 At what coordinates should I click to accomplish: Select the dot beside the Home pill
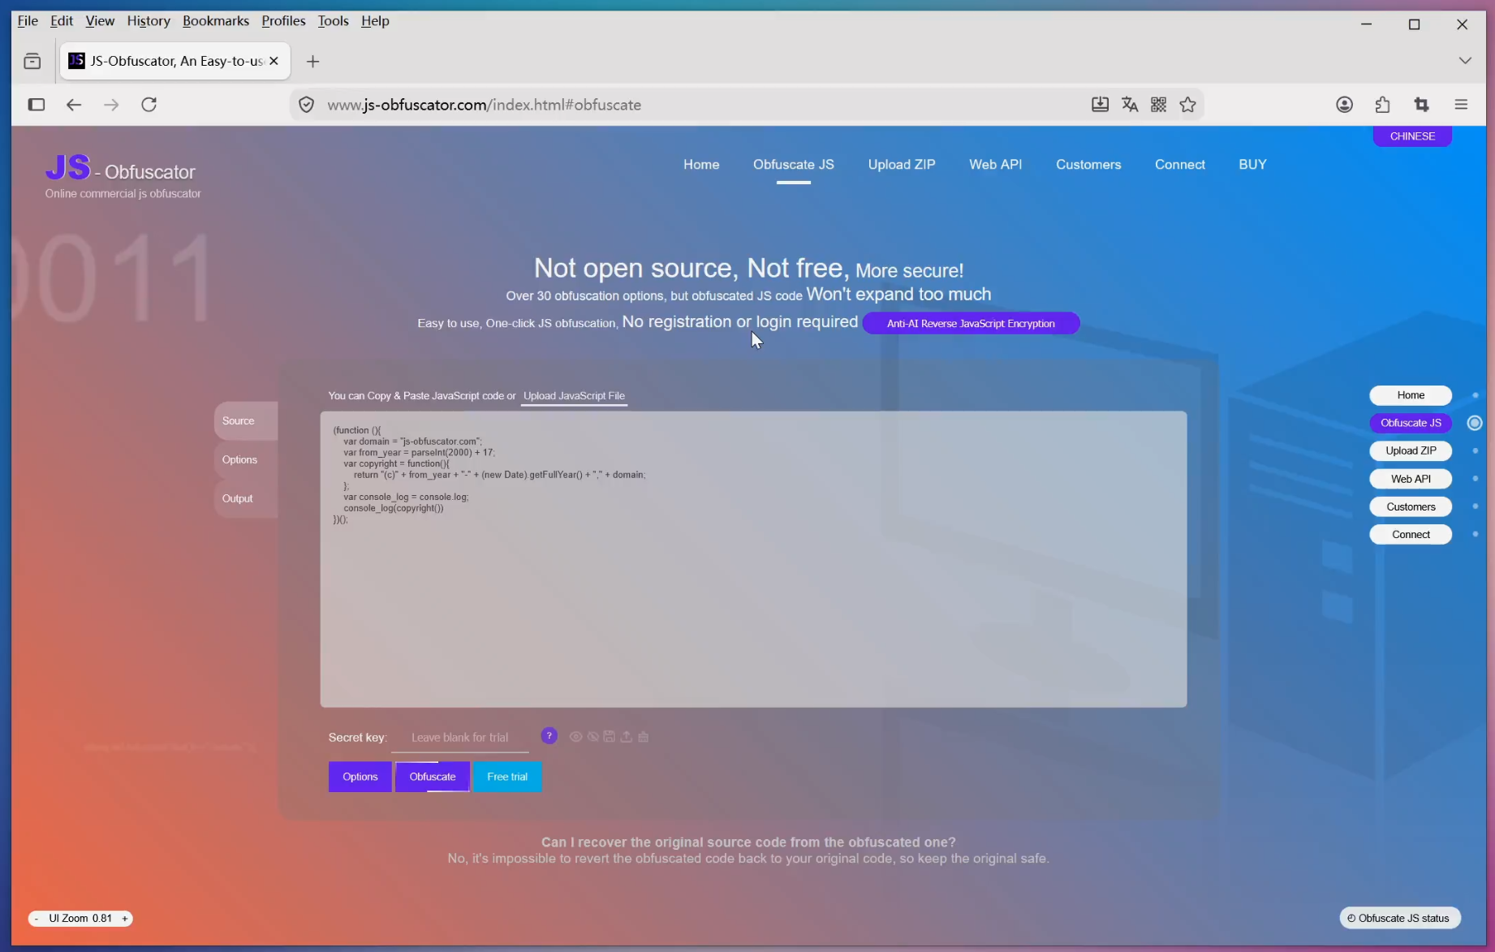(x=1476, y=395)
